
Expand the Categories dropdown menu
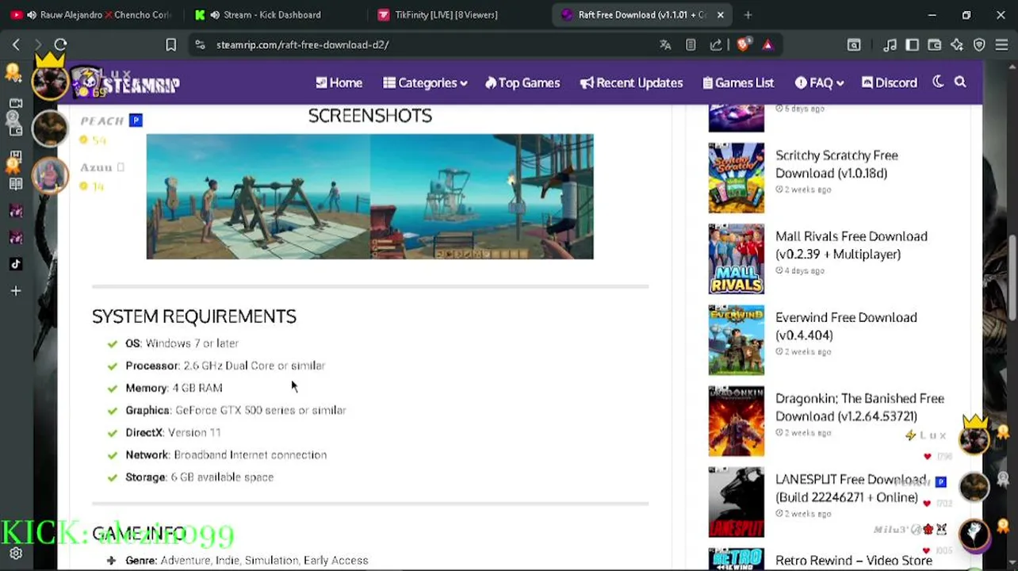click(x=425, y=82)
